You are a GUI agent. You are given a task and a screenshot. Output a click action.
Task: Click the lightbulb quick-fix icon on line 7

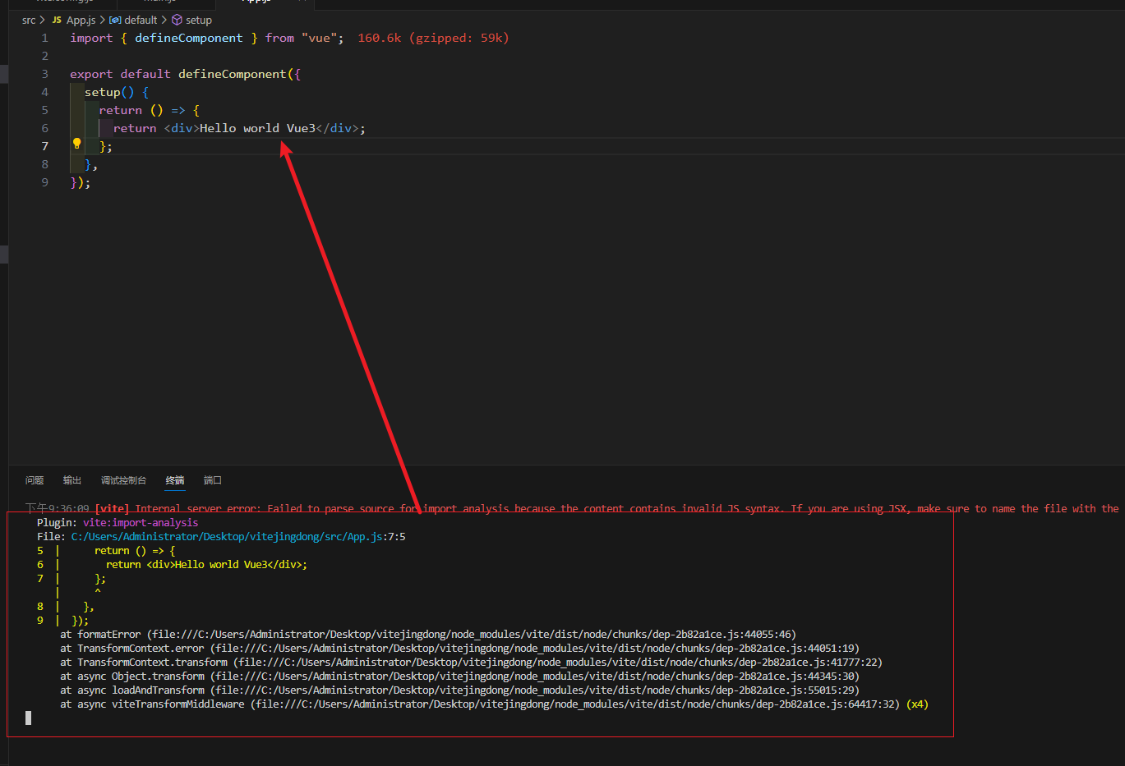77,144
